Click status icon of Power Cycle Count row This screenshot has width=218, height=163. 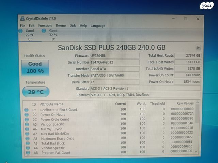tap(27, 120)
